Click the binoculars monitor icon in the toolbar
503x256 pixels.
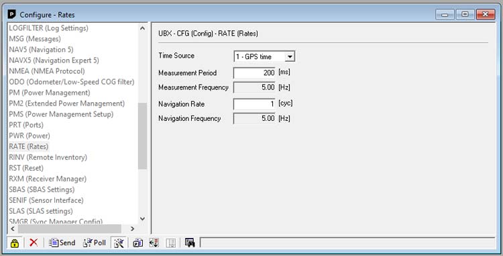[x=190, y=243]
